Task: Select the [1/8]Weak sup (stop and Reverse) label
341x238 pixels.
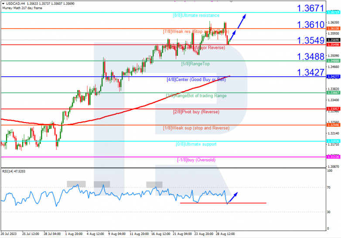Action: tap(196, 128)
